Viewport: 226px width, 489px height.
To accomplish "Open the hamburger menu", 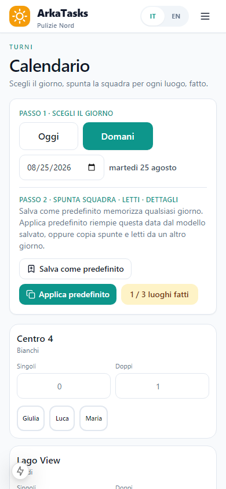I will (205, 16).
